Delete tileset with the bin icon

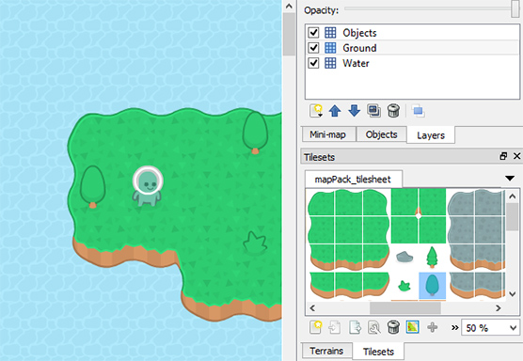pyautogui.click(x=393, y=327)
